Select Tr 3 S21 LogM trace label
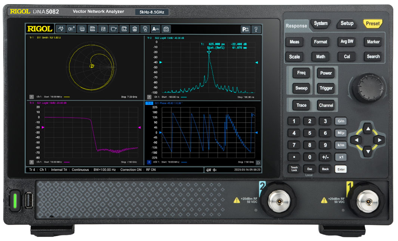This screenshot has height=241, width=398. 48,103
